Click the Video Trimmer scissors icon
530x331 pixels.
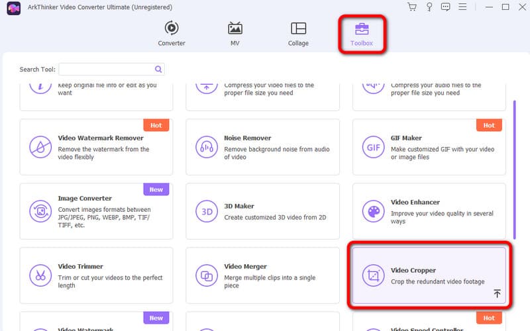[40, 275]
